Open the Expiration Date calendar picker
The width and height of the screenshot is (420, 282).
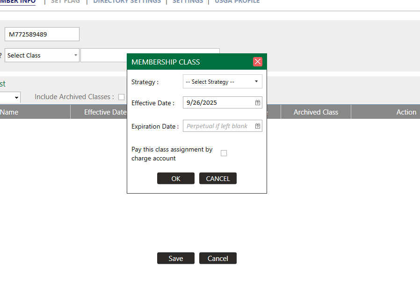pos(258,126)
